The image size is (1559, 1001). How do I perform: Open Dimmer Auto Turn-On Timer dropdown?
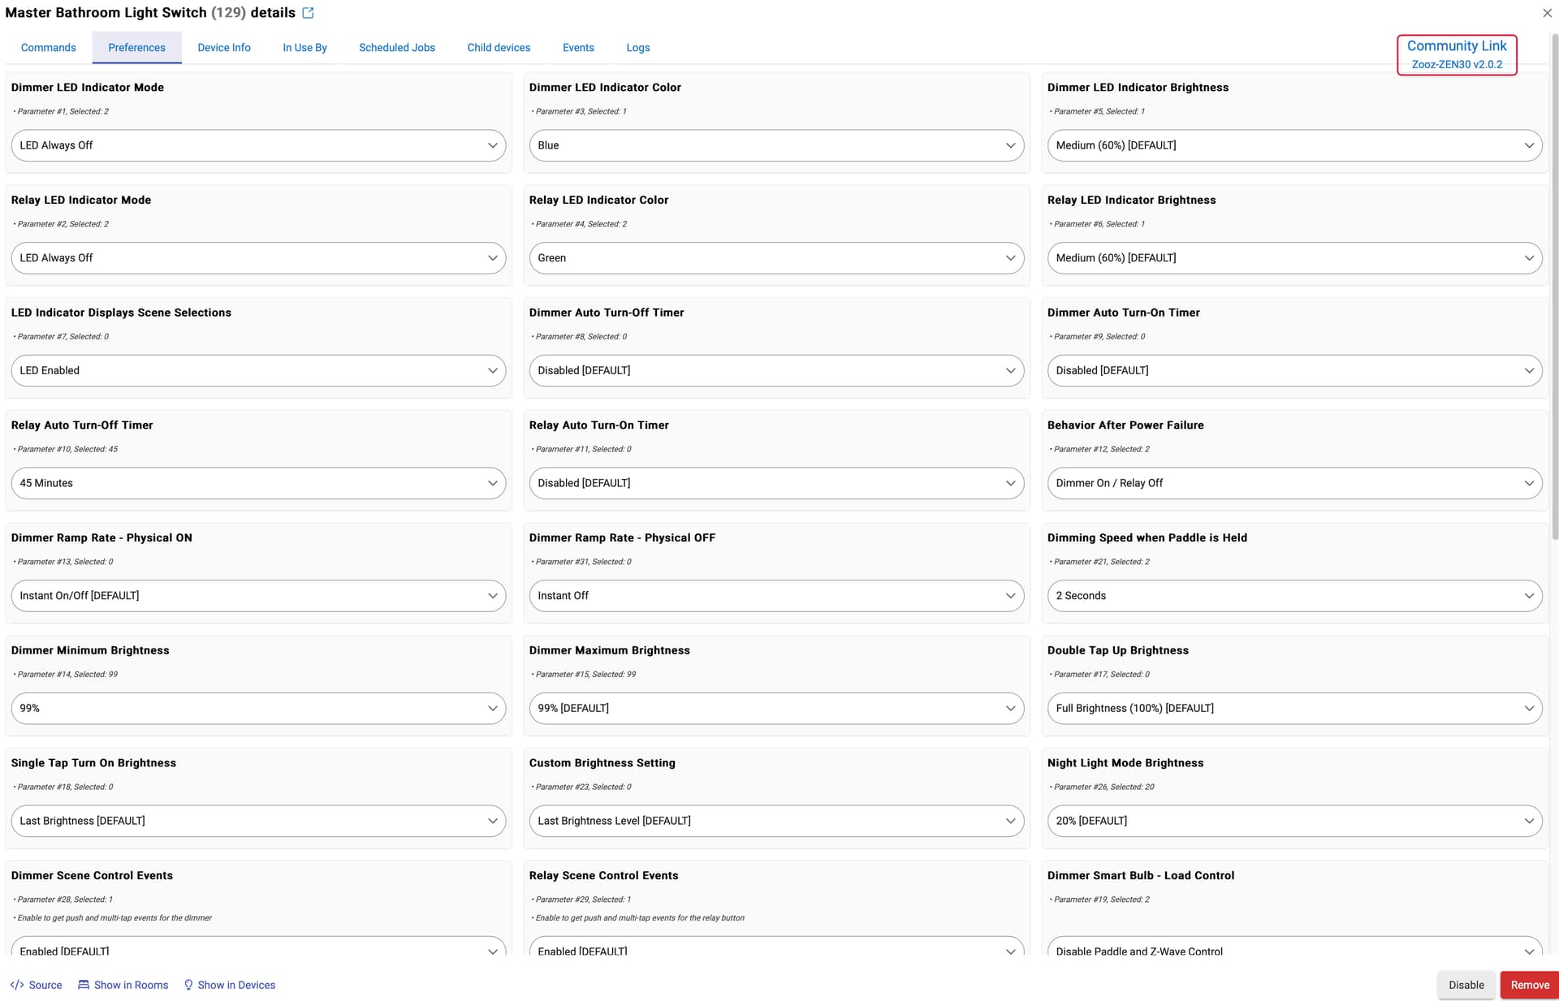[x=1294, y=370]
